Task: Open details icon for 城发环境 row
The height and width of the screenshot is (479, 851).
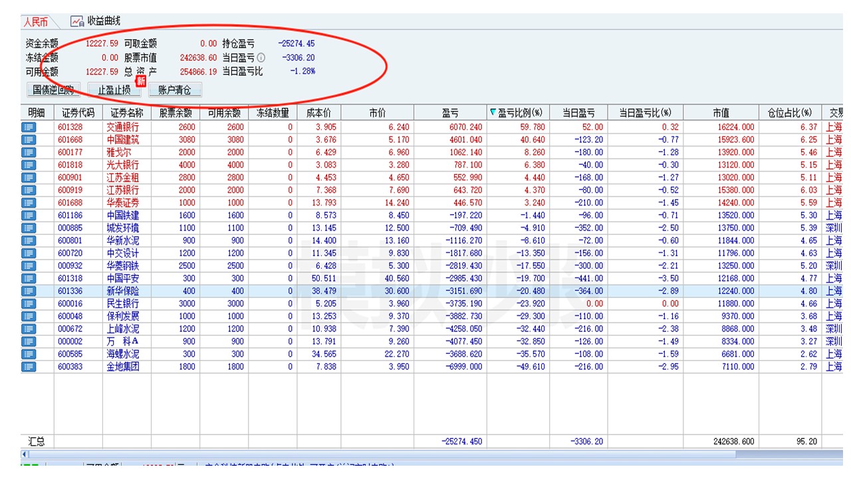Action: coord(29,228)
